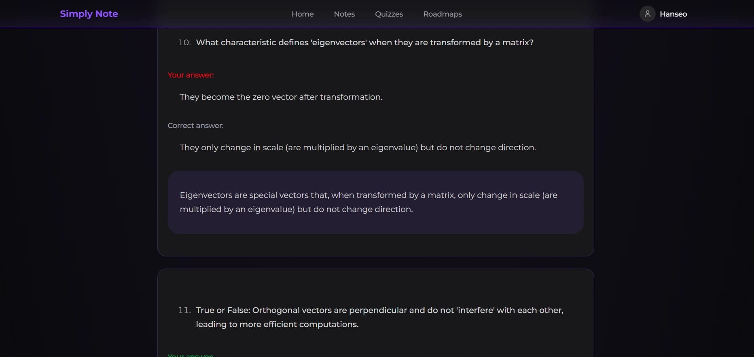Click the question number 10
Viewport: 754px width, 357px height.
point(184,42)
